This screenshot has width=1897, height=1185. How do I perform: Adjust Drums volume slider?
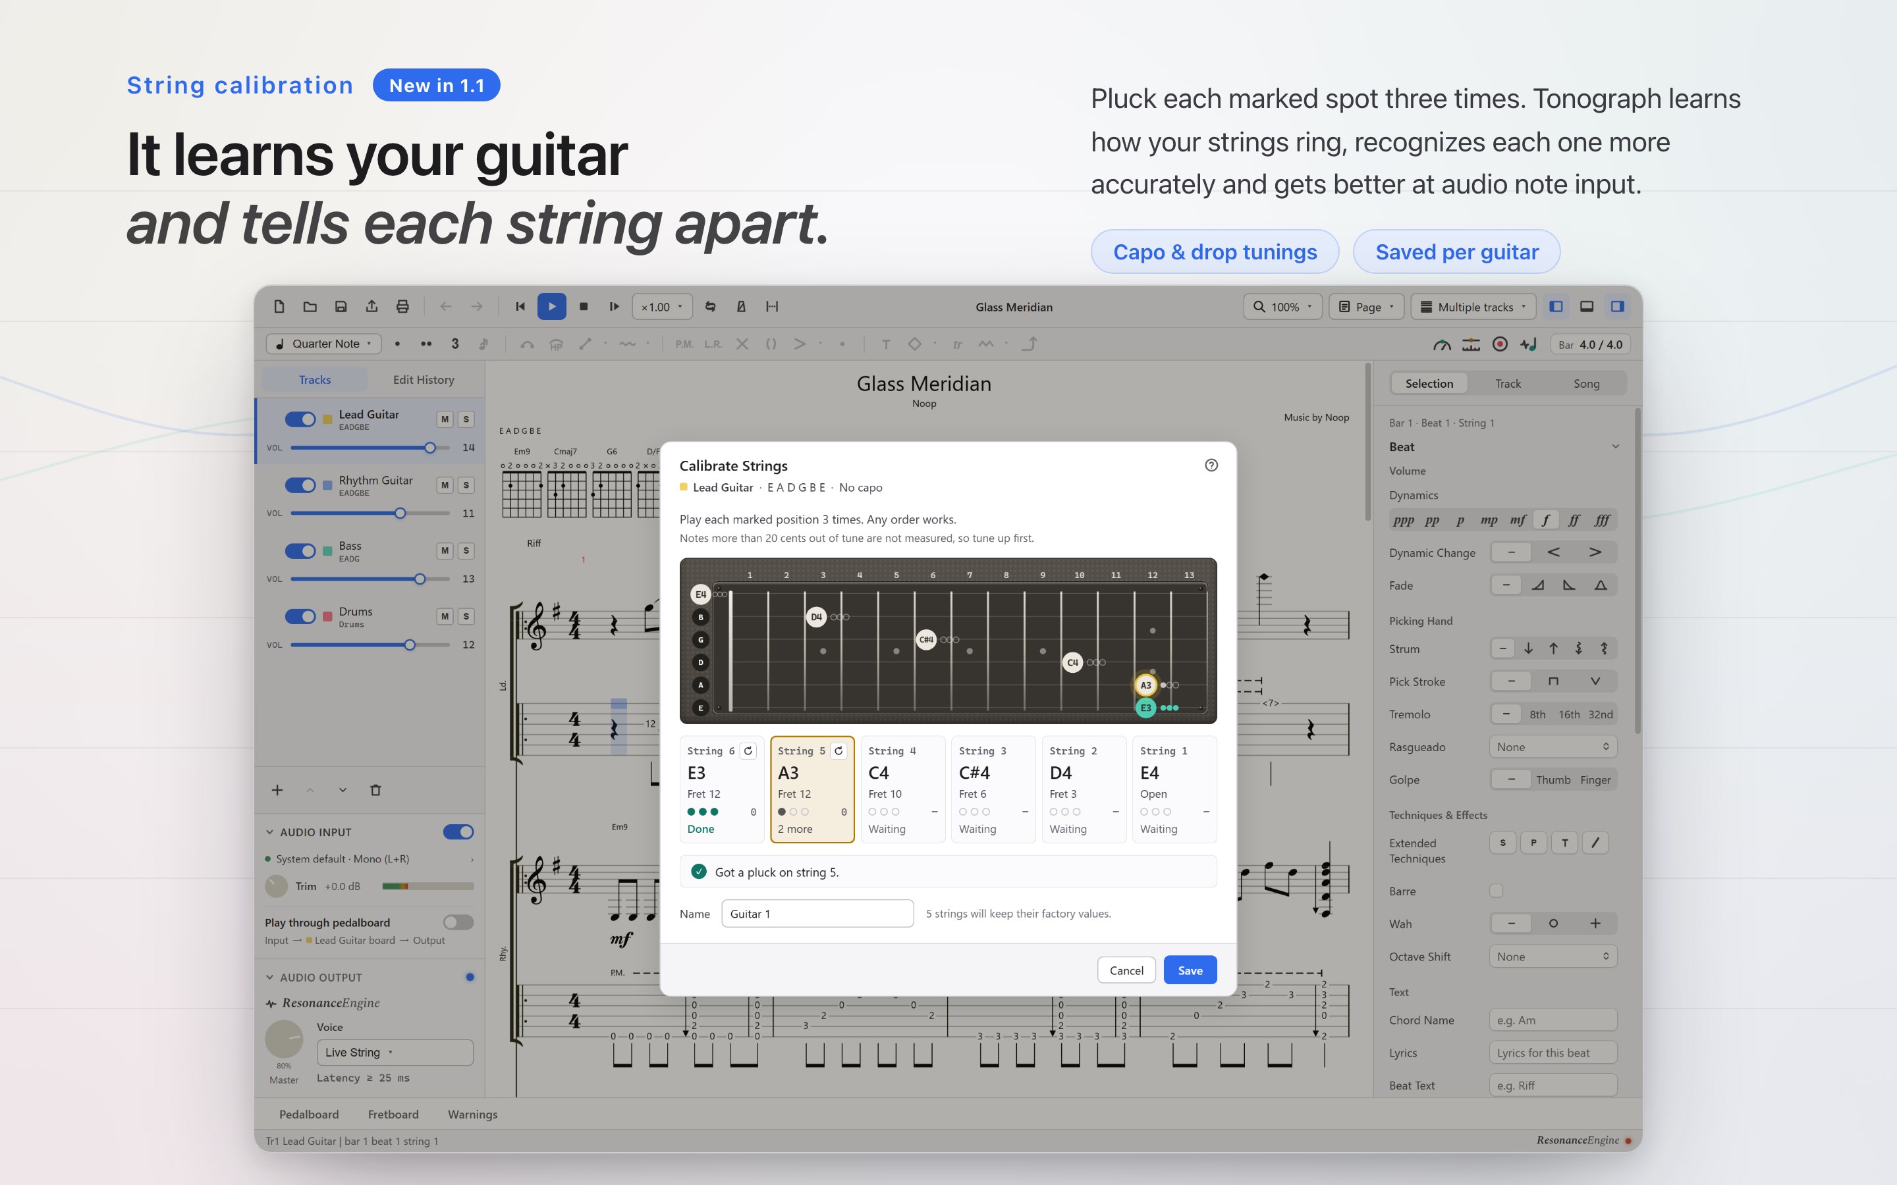pos(370,645)
